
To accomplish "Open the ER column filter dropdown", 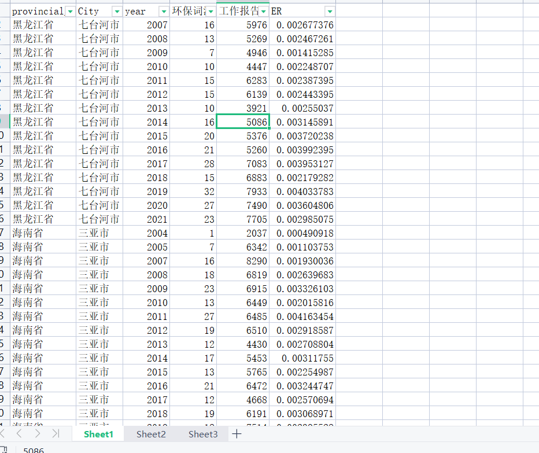I will [330, 12].
